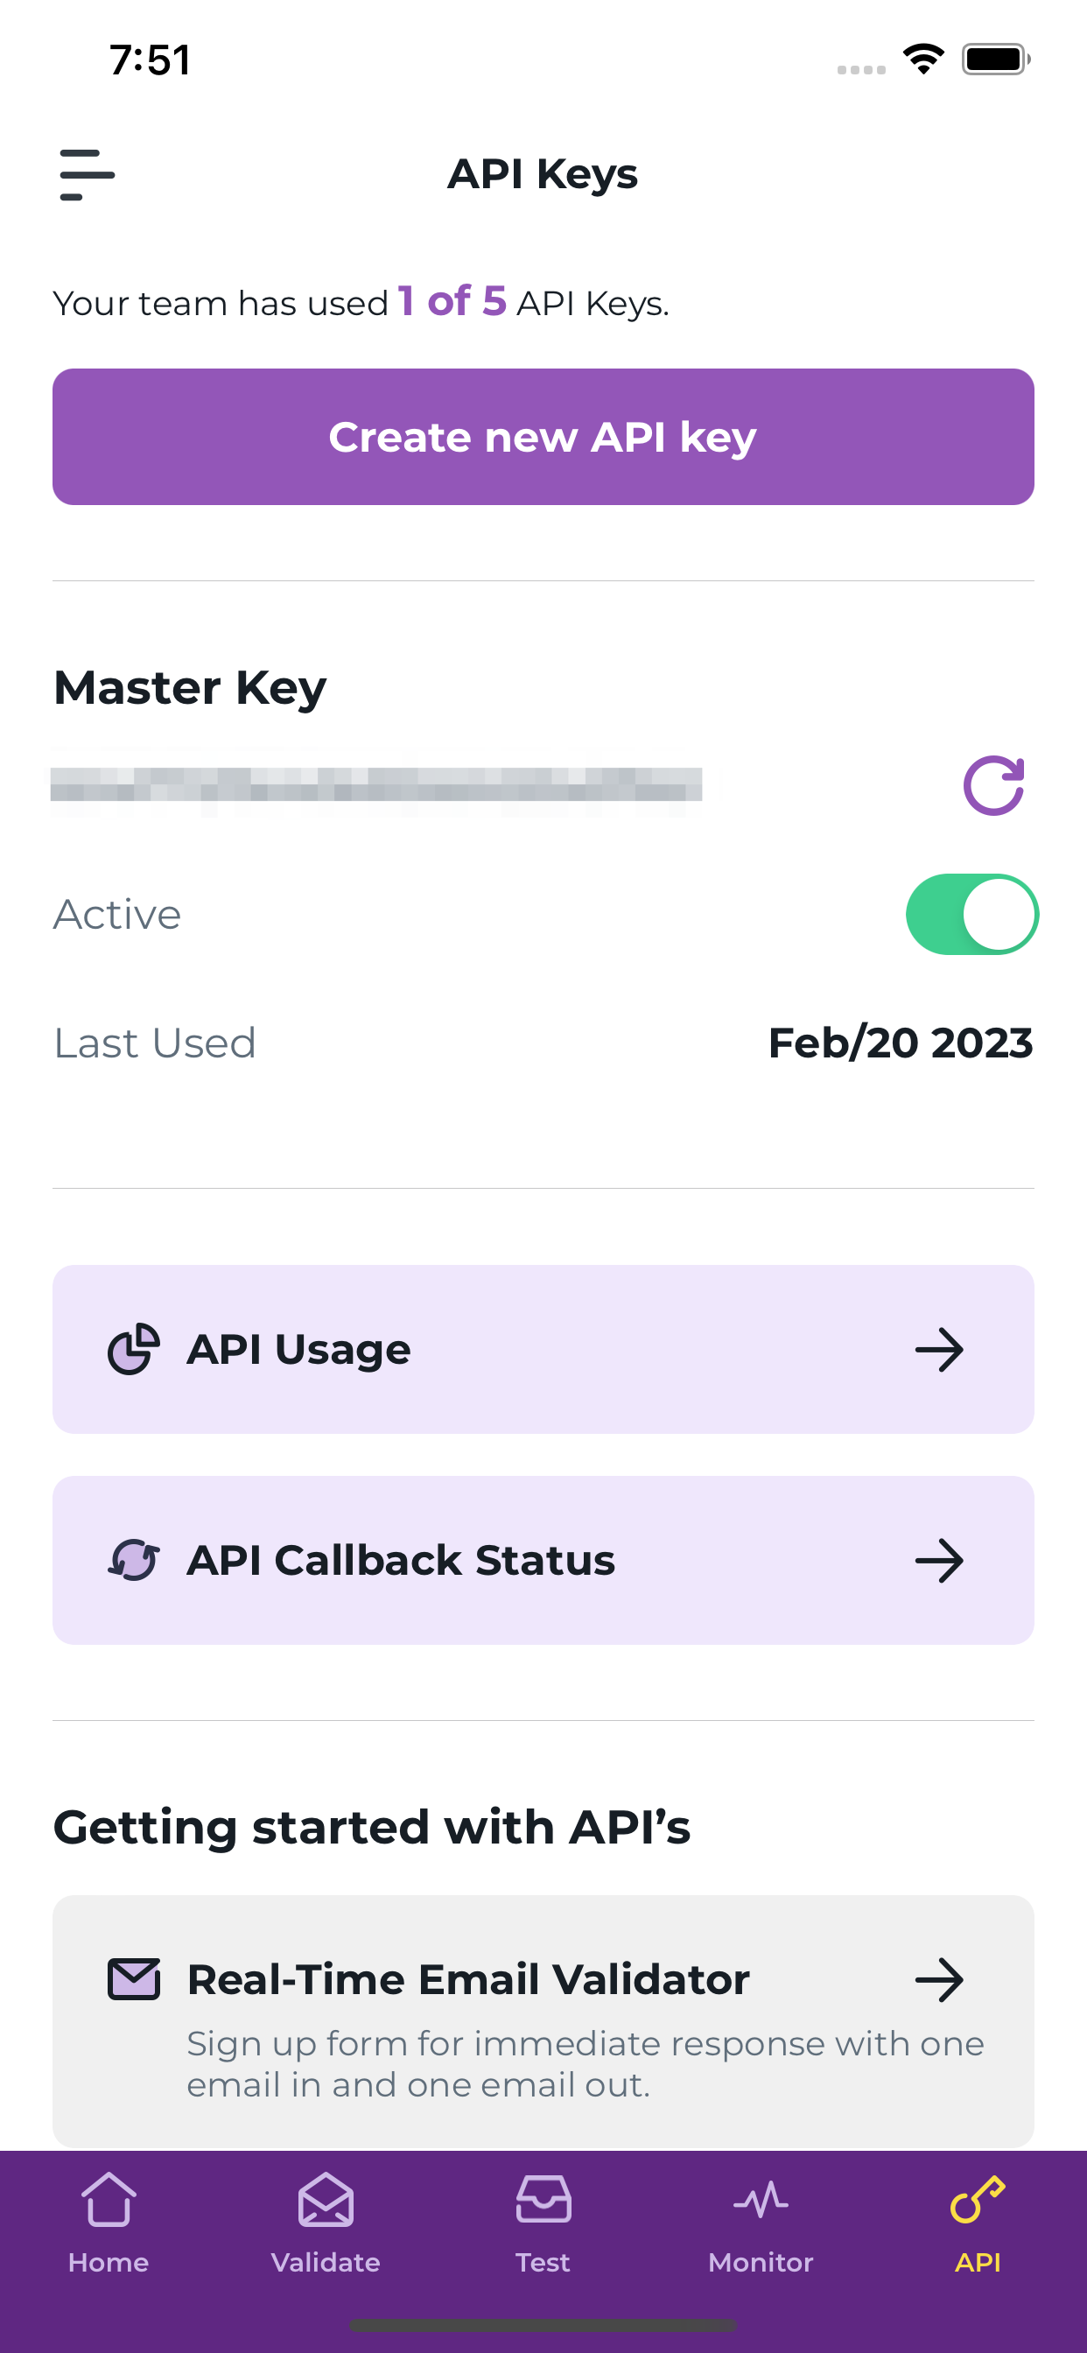The width and height of the screenshot is (1087, 2353).
Task: Create new API key
Action: click(543, 437)
